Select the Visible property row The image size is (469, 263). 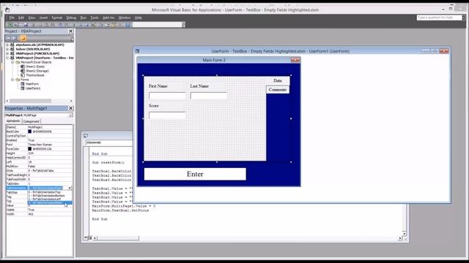click(x=39, y=210)
